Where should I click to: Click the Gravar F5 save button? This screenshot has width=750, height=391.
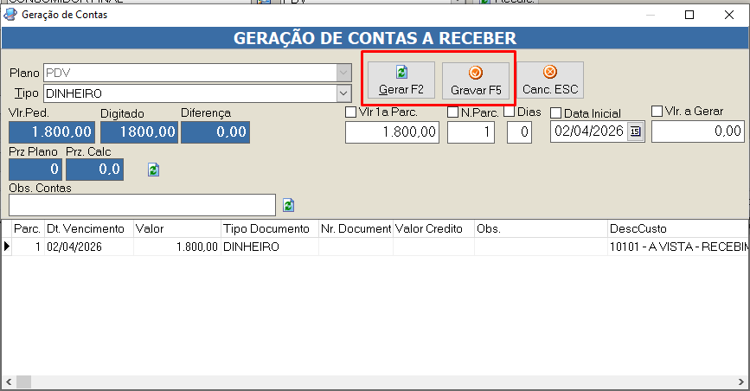(476, 80)
